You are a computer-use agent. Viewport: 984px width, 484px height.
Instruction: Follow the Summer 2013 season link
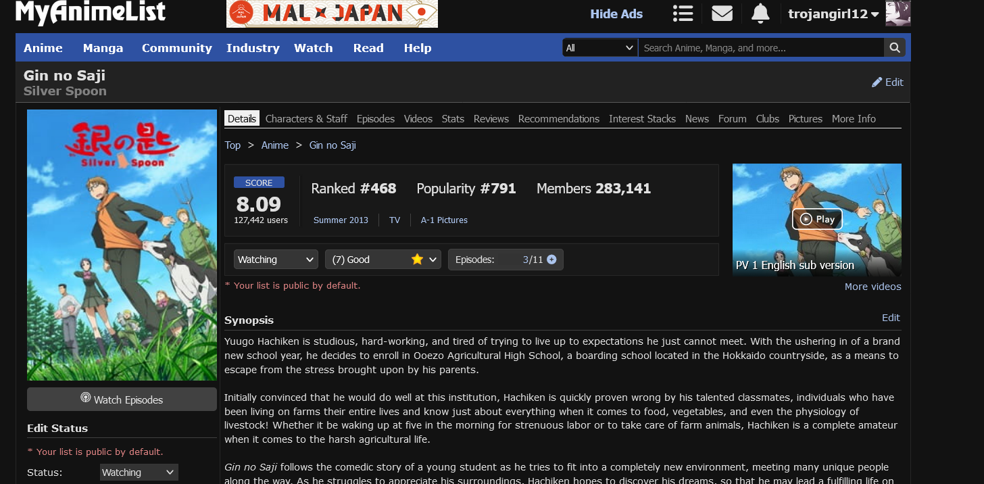pyautogui.click(x=341, y=220)
